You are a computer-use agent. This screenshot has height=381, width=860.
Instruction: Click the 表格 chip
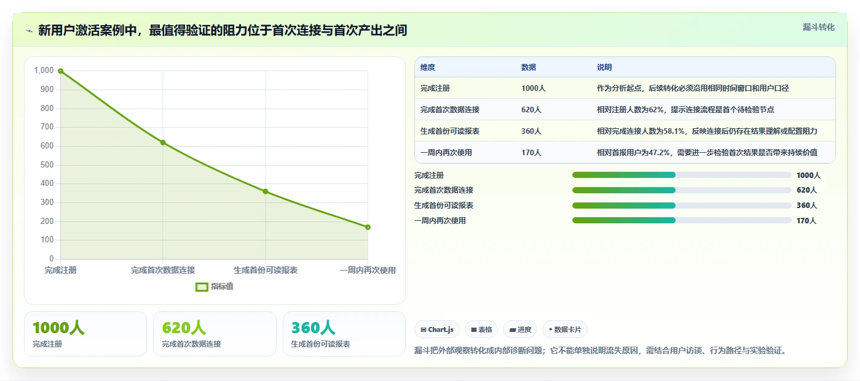tap(481, 329)
